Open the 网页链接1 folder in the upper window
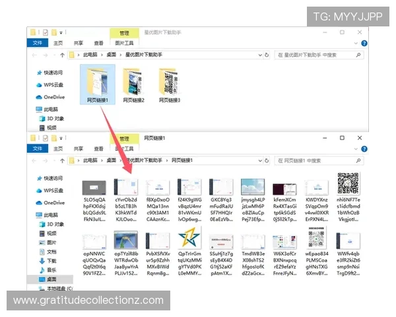 coord(98,85)
